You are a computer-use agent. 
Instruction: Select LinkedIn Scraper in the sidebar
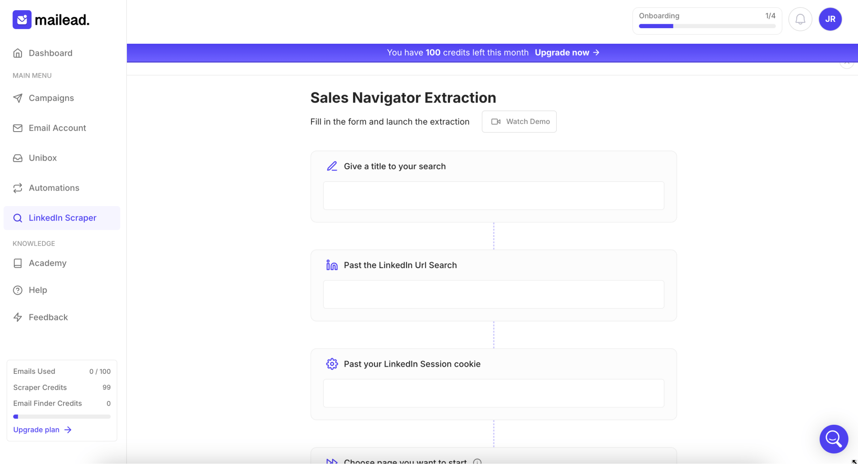point(63,218)
